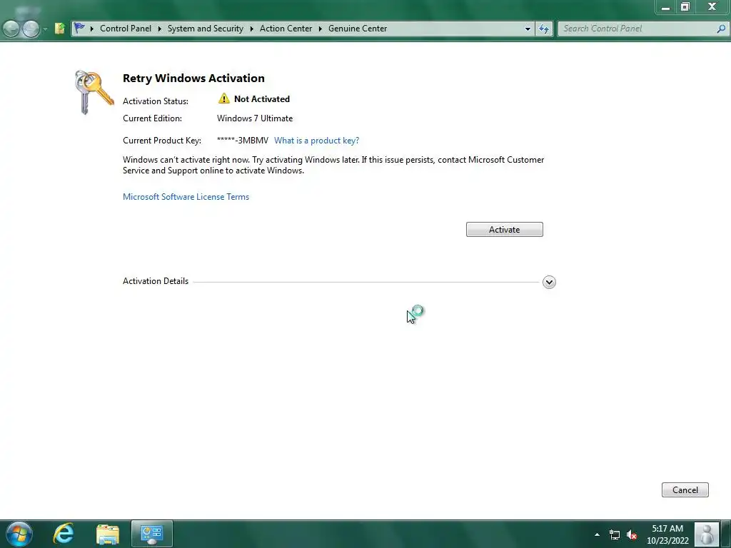
Task: Minimize the Control Panel window
Action: 666,7
